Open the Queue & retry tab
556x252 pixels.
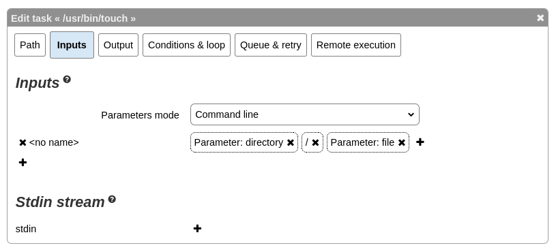(271, 45)
